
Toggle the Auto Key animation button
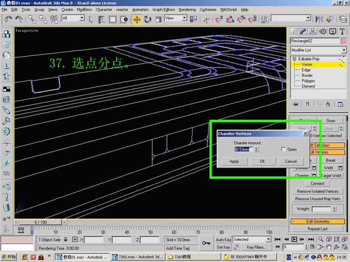[x=223, y=240]
